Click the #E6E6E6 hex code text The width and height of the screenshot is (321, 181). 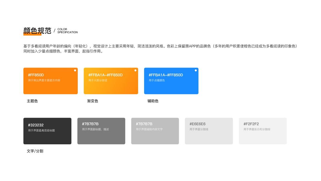pos(198,124)
